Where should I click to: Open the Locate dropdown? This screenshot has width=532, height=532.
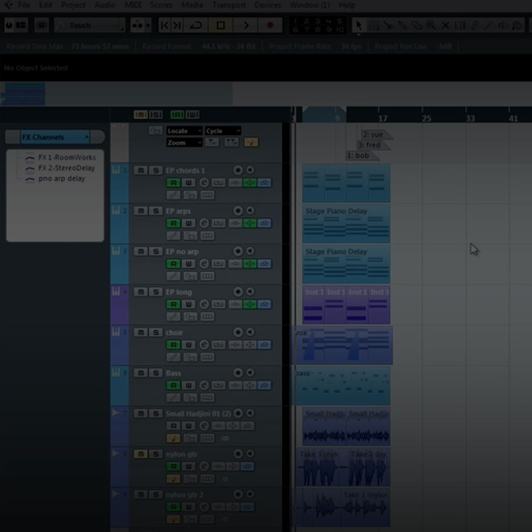pyautogui.click(x=184, y=130)
